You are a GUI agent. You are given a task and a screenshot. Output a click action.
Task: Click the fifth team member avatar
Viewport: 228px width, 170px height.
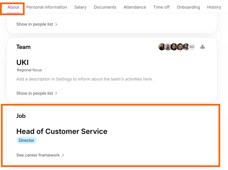point(185,47)
